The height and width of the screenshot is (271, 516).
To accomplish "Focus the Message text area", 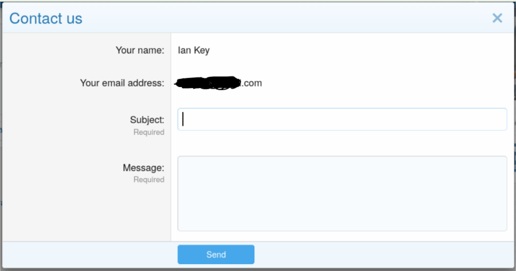I will [x=342, y=193].
